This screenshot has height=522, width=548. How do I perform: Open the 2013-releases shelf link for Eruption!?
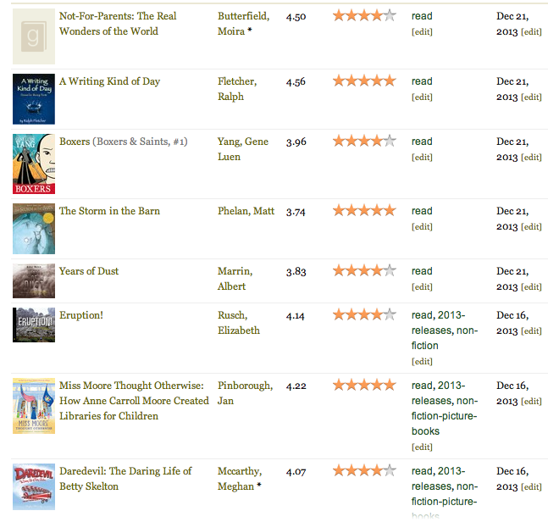point(451,315)
